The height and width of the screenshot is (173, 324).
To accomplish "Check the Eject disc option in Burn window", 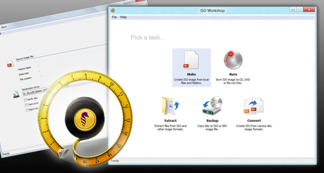I will 27,110.
